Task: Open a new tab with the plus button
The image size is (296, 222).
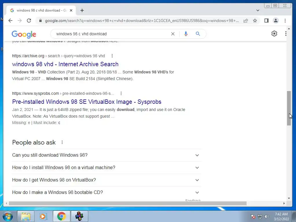Action: (x=82, y=10)
